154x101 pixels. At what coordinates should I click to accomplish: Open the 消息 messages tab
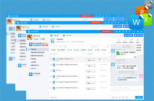click(x=54, y=35)
